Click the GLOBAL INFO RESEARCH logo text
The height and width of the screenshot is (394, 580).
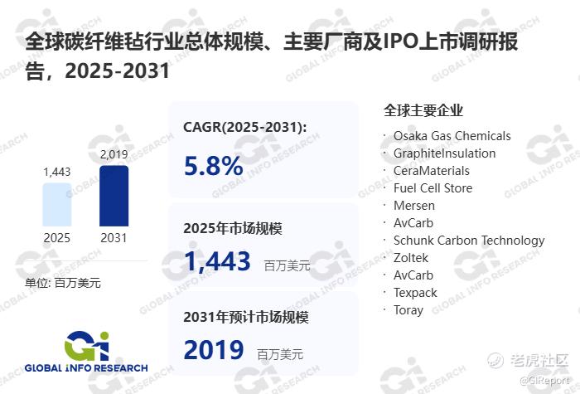[x=86, y=367]
